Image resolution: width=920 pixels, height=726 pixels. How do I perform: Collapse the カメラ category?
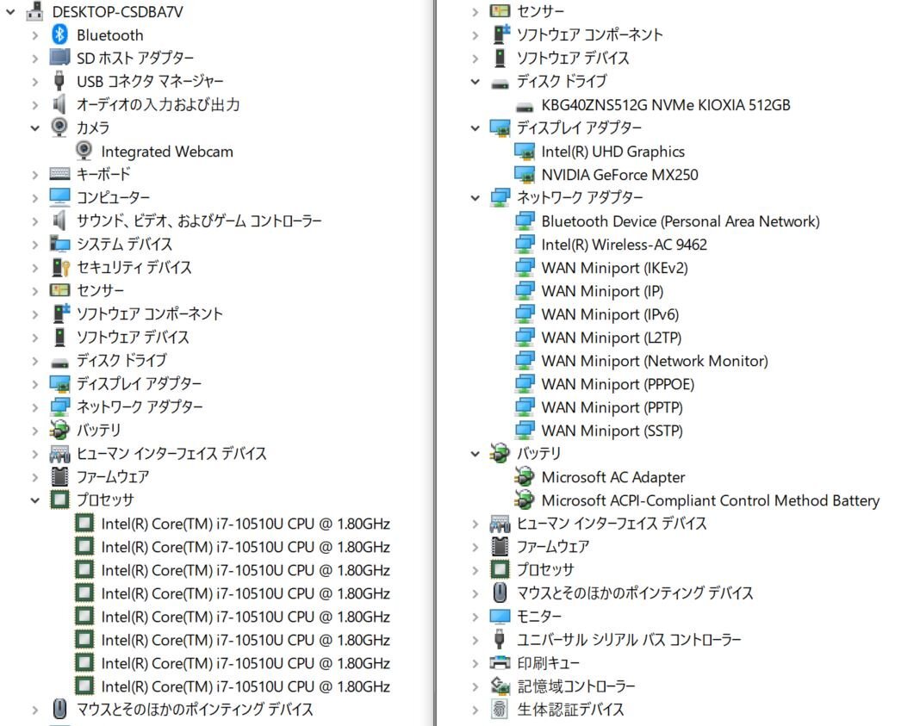(x=34, y=127)
